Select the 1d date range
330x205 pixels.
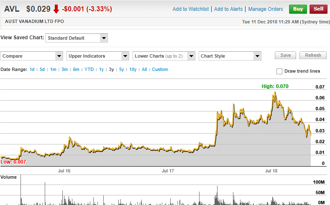click(x=32, y=70)
